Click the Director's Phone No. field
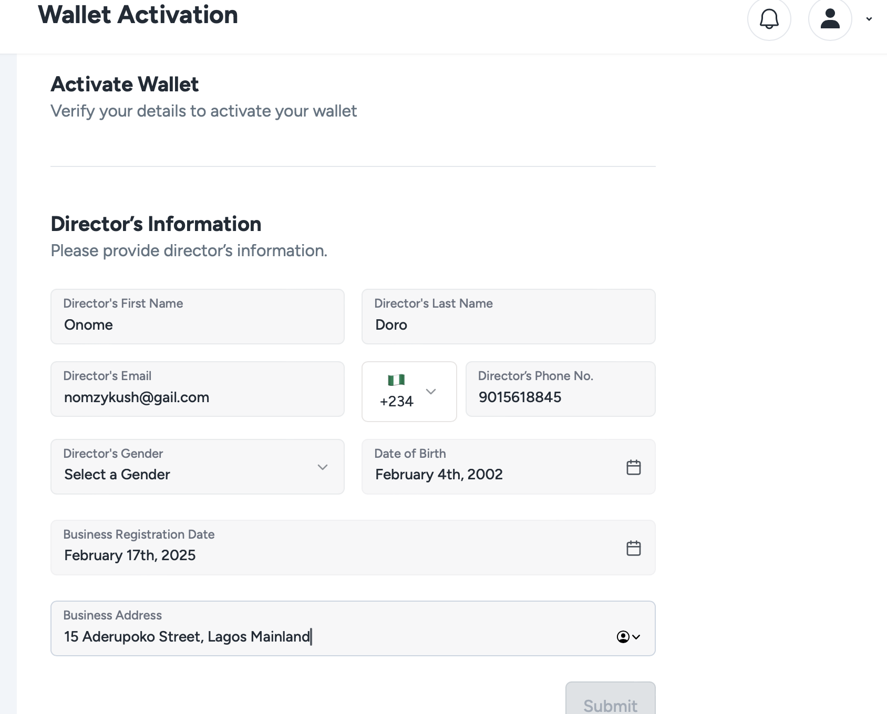Viewport: 887px width, 714px height. pos(560,397)
